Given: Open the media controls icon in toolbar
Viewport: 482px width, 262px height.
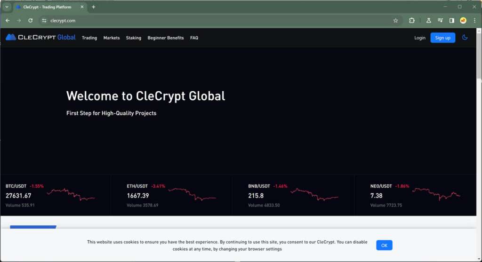Looking at the screenshot, I should point(440,21).
